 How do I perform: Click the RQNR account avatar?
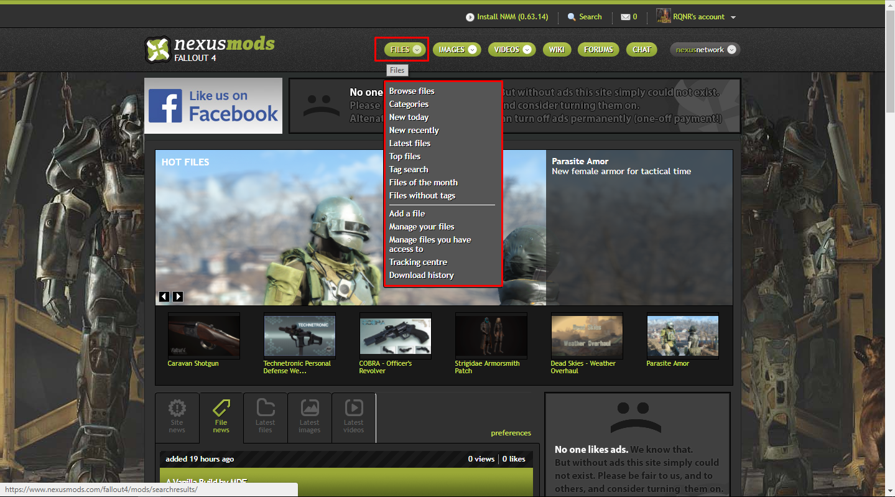coord(664,17)
